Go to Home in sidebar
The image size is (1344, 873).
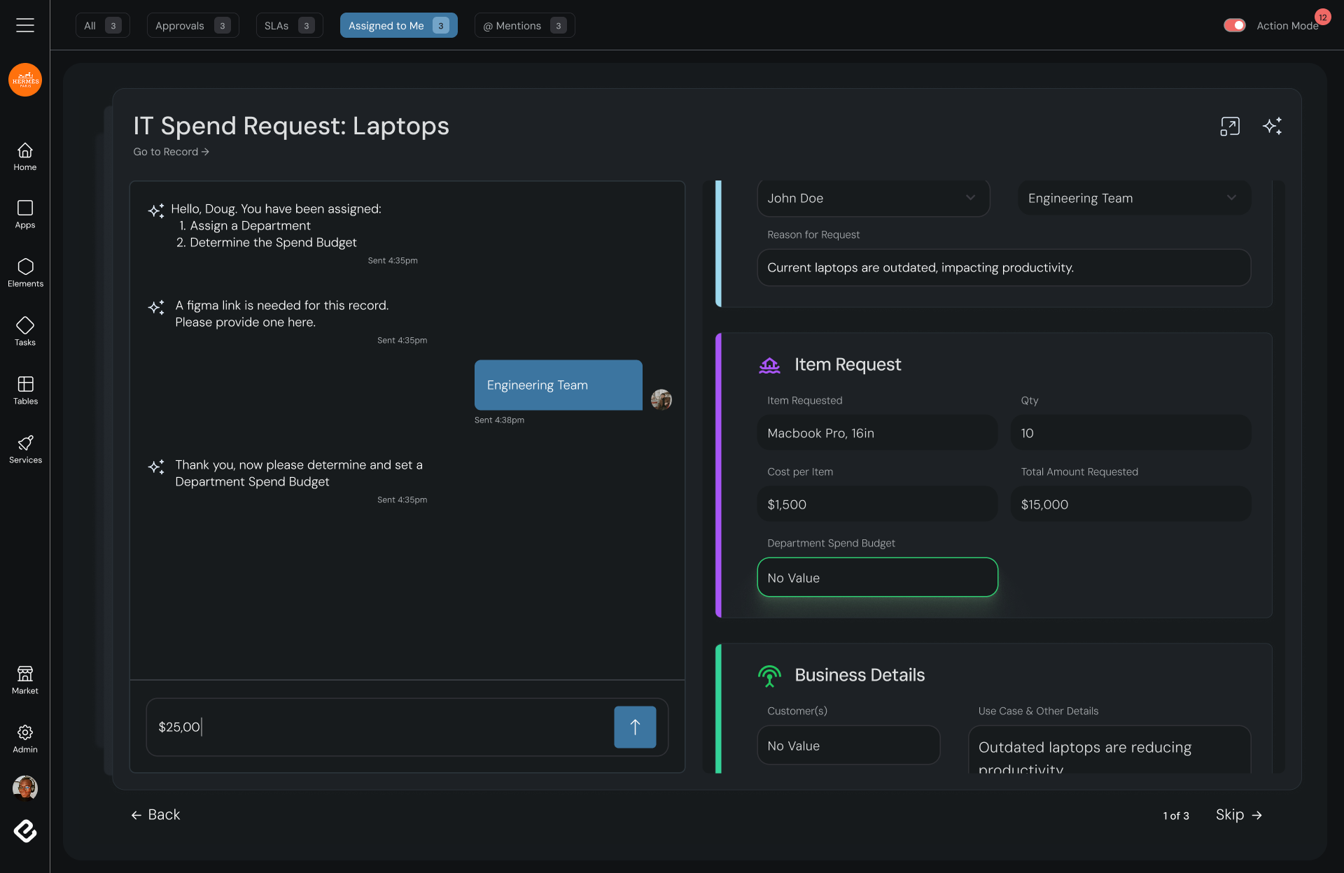point(25,157)
